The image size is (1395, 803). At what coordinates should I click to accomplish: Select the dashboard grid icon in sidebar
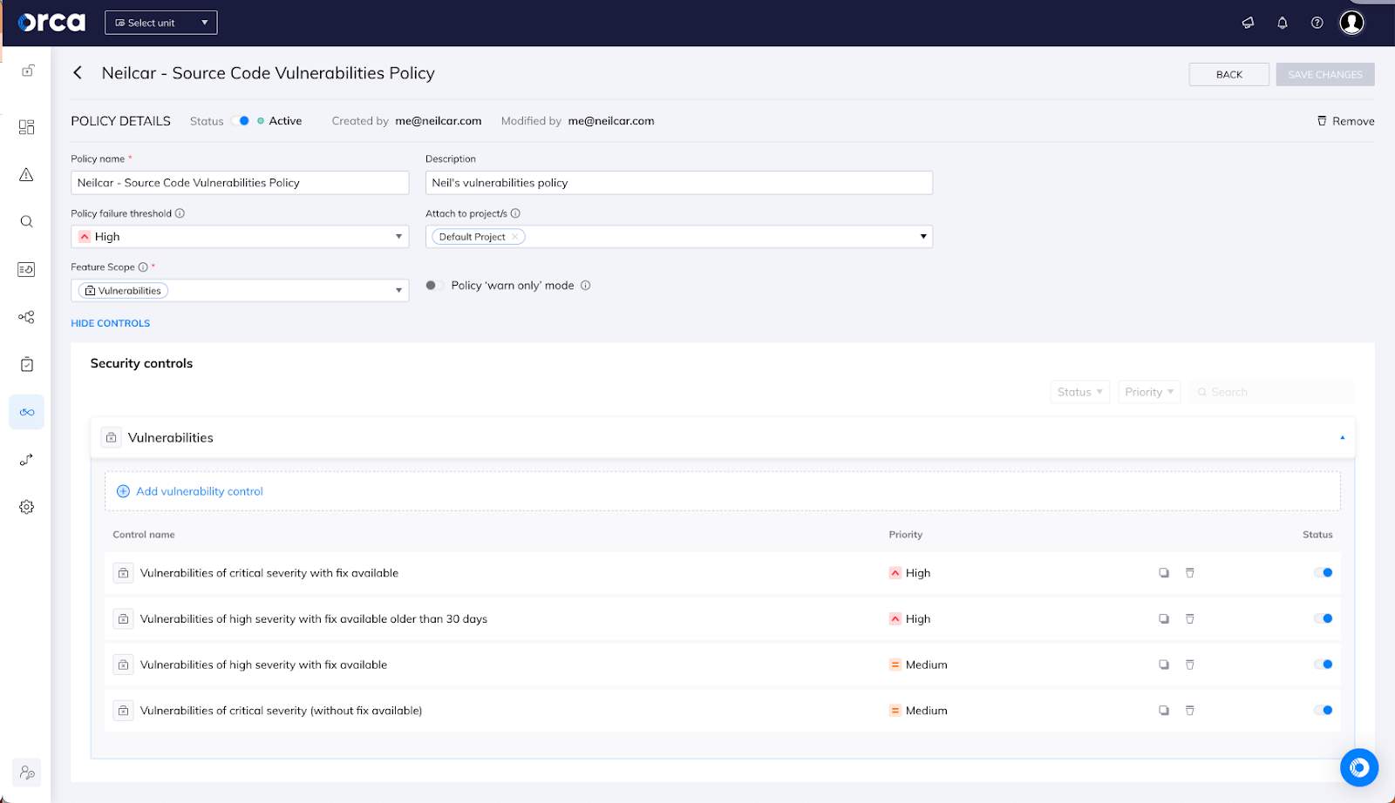[26, 126]
